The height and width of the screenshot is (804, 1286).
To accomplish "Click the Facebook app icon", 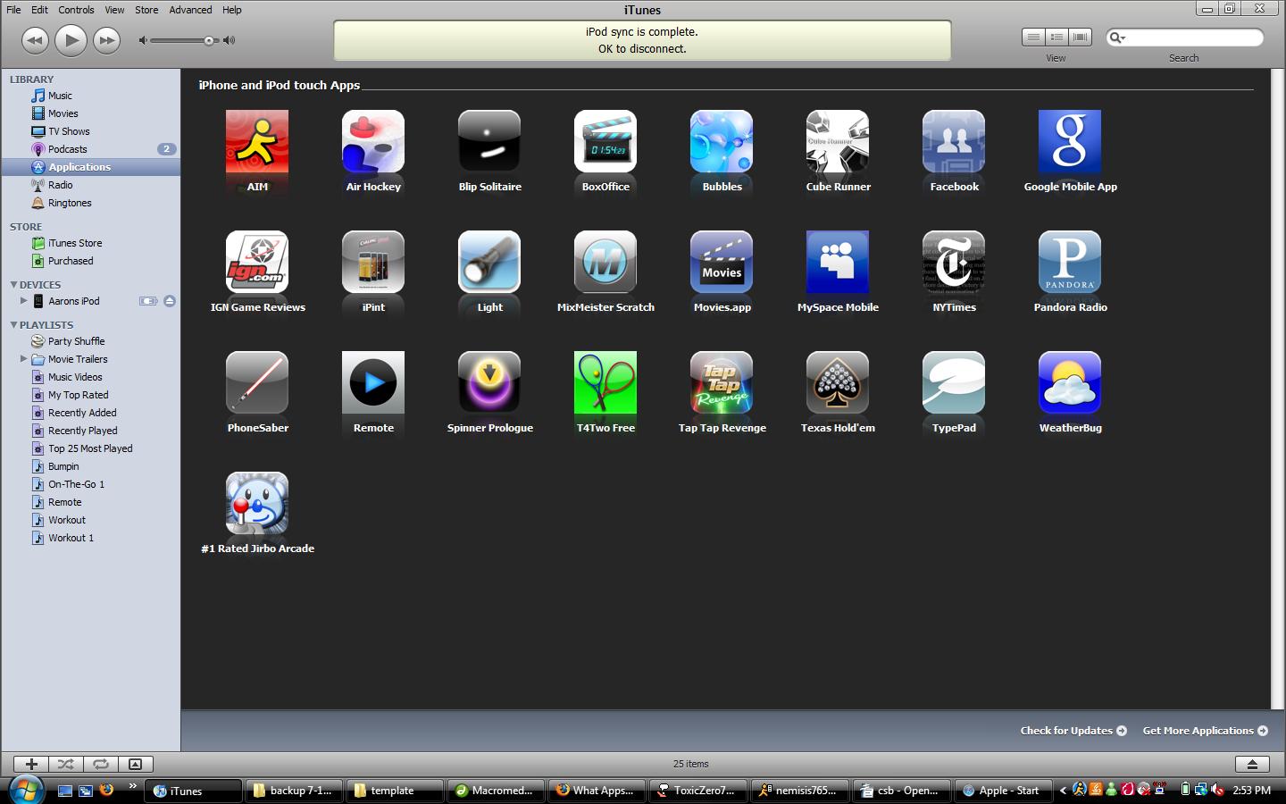I will tap(954, 141).
